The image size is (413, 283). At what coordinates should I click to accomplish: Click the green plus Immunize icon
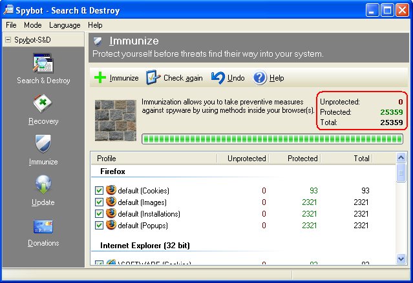coord(100,77)
